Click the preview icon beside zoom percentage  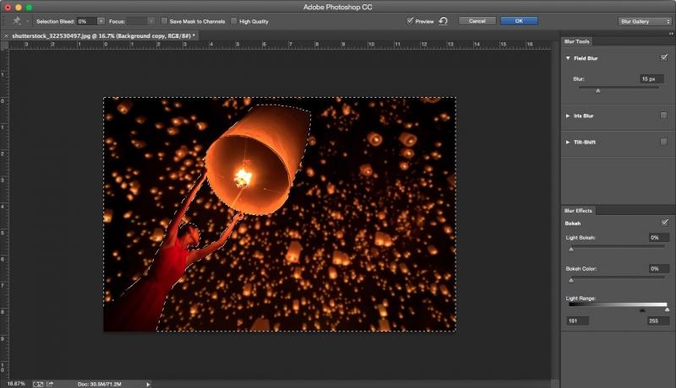[x=37, y=383]
